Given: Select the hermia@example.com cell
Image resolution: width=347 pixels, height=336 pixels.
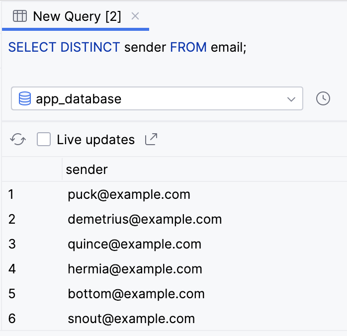Looking at the screenshot, I should click(x=135, y=269).
